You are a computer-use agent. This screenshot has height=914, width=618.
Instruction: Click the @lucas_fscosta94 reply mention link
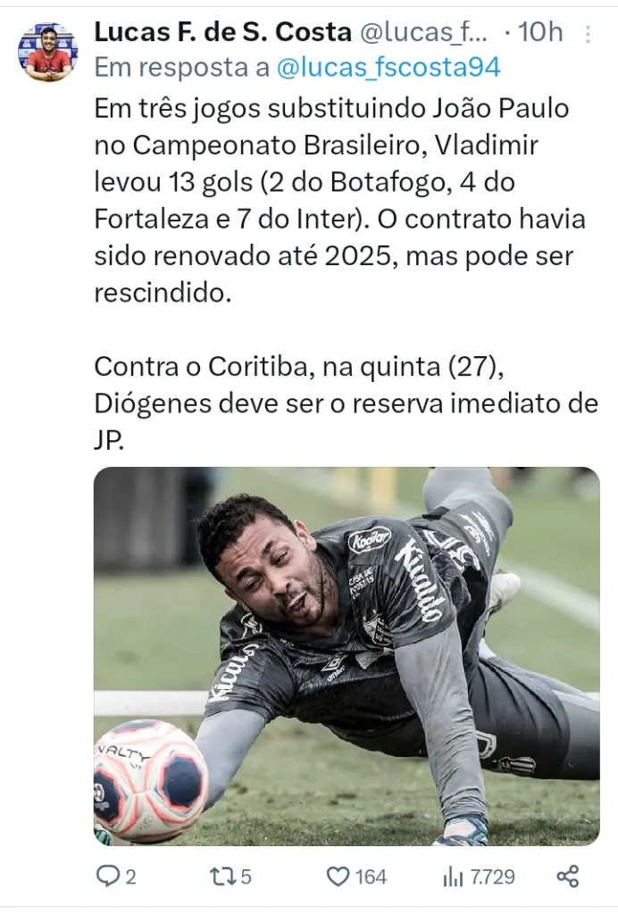pyautogui.click(x=388, y=68)
